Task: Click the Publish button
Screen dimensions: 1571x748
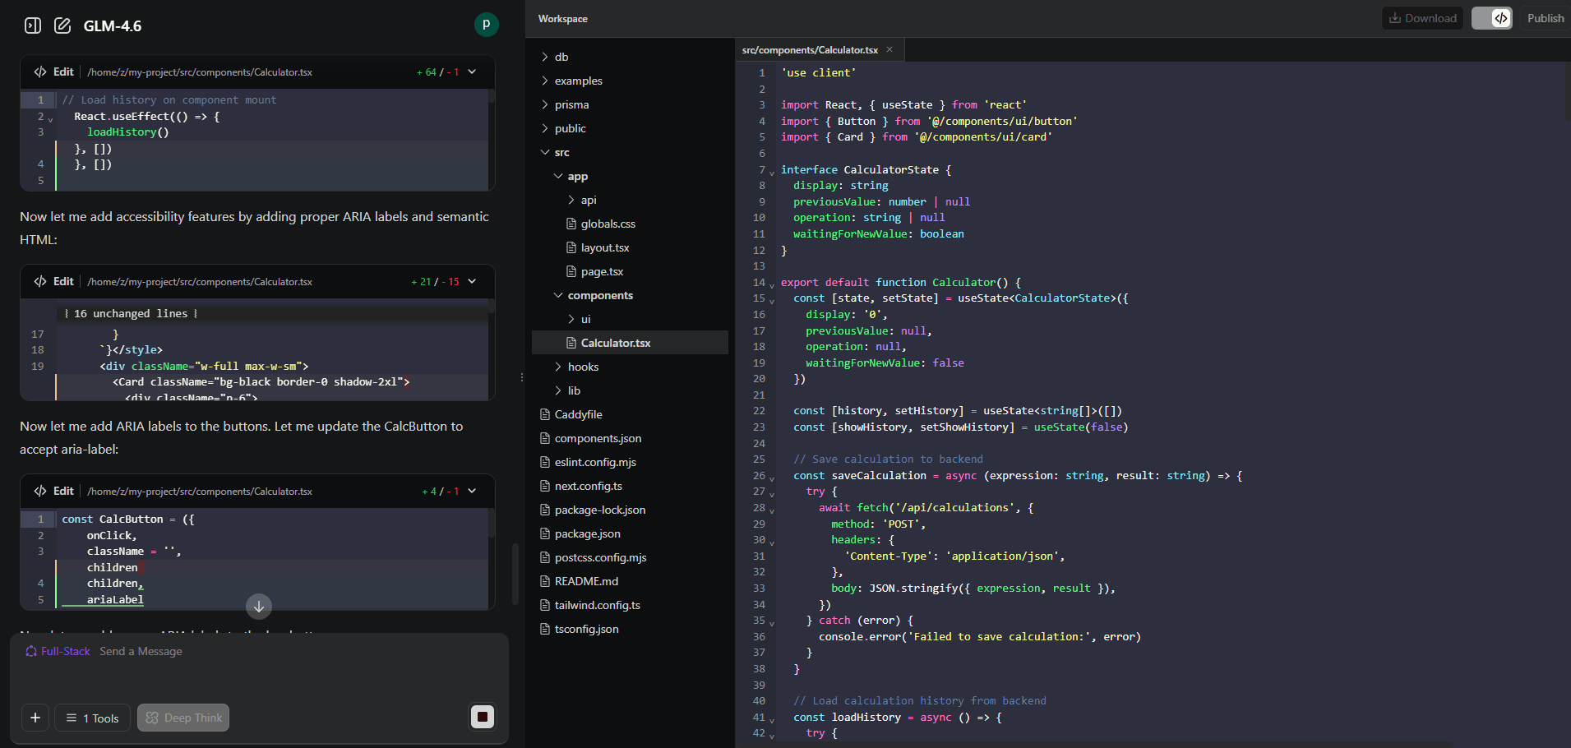Action: coord(1544,17)
